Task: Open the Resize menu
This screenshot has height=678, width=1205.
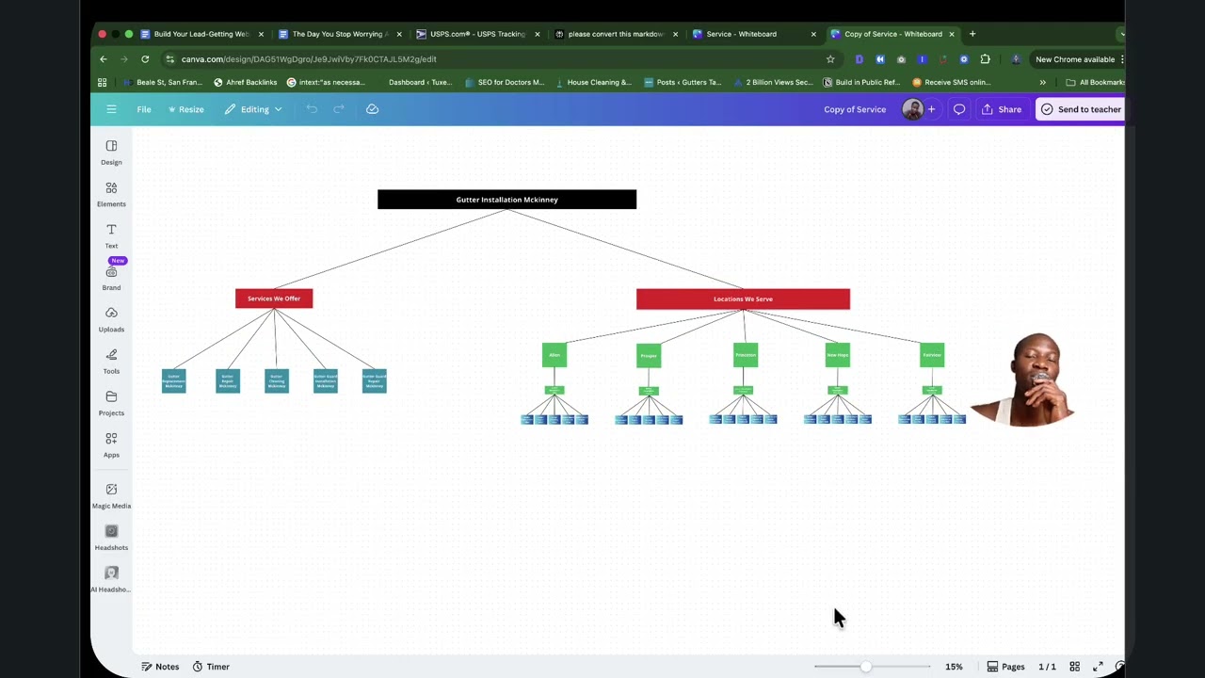Action: (x=185, y=109)
